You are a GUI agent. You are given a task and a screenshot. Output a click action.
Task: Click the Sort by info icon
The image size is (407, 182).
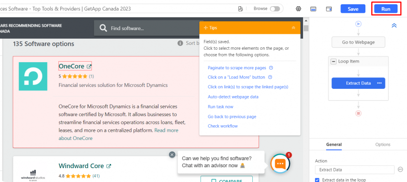pyautogui.click(x=180, y=43)
